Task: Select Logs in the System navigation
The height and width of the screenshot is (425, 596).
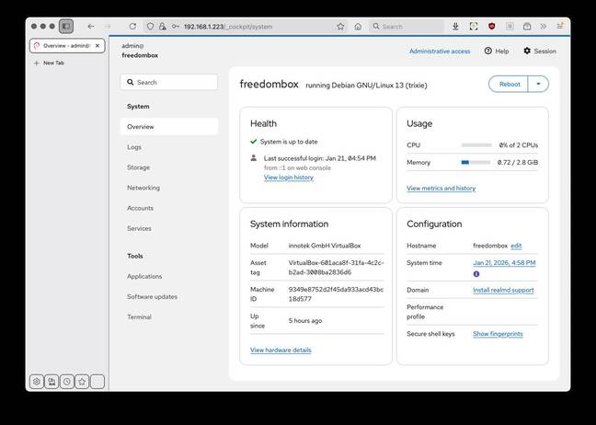Action: click(134, 147)
